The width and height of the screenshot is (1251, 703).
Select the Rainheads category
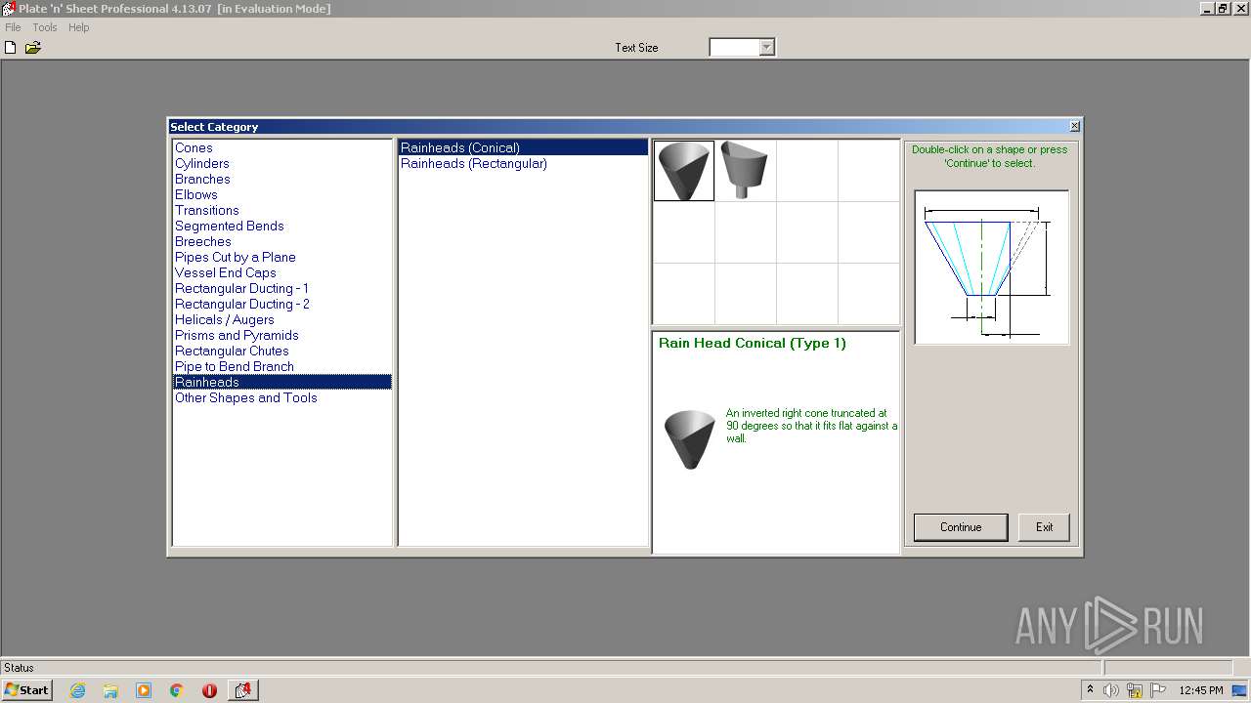(282, 382)
